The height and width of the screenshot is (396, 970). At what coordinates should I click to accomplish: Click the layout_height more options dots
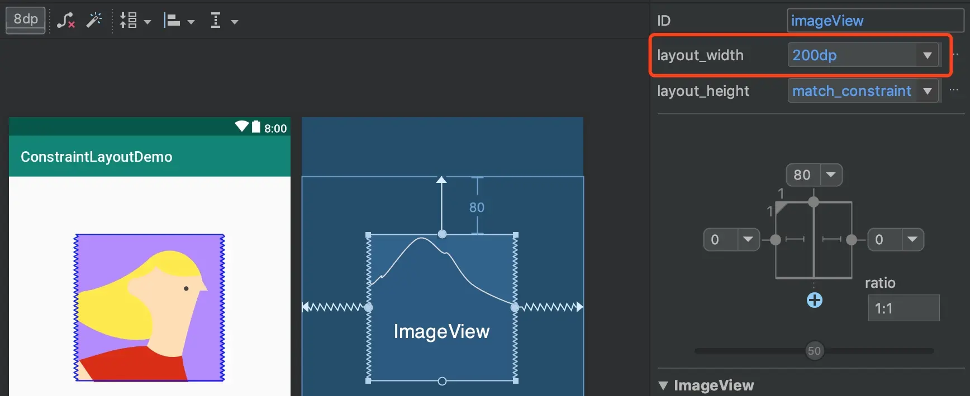pos(954,90)
